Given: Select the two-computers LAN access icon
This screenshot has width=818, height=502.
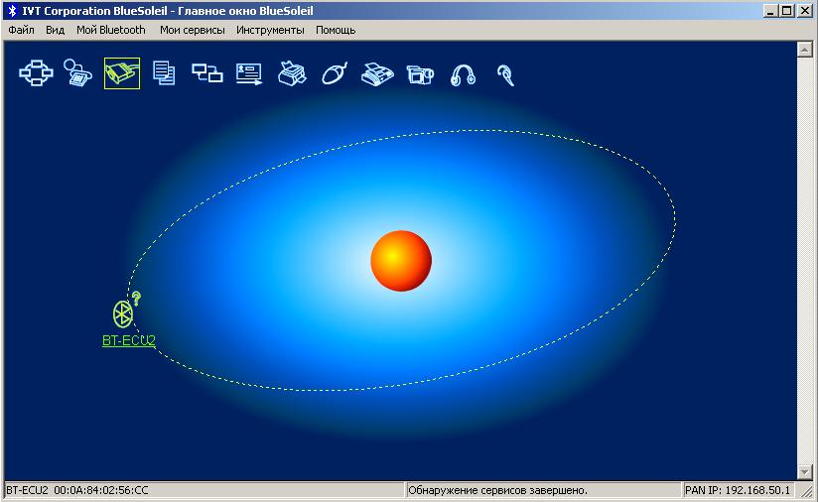Looking at the screenshot, I should (206, 73).
